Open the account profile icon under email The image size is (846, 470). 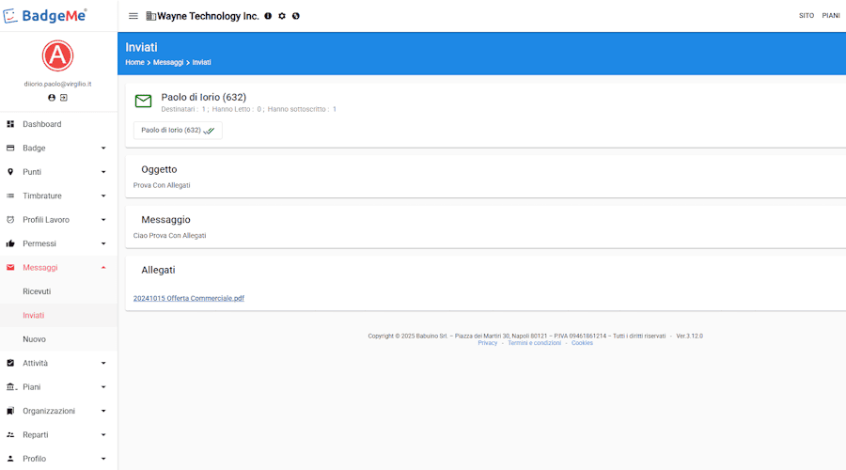point(52,98)
